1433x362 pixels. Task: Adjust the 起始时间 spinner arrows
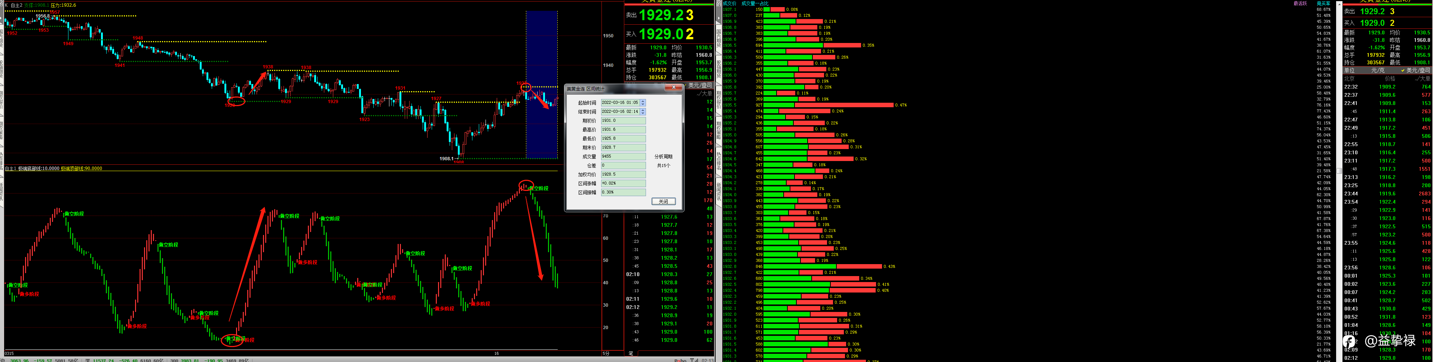[x=643, y=102]
